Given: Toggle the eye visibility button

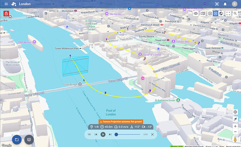Looking at the screenshot, I should pos(196,14).
